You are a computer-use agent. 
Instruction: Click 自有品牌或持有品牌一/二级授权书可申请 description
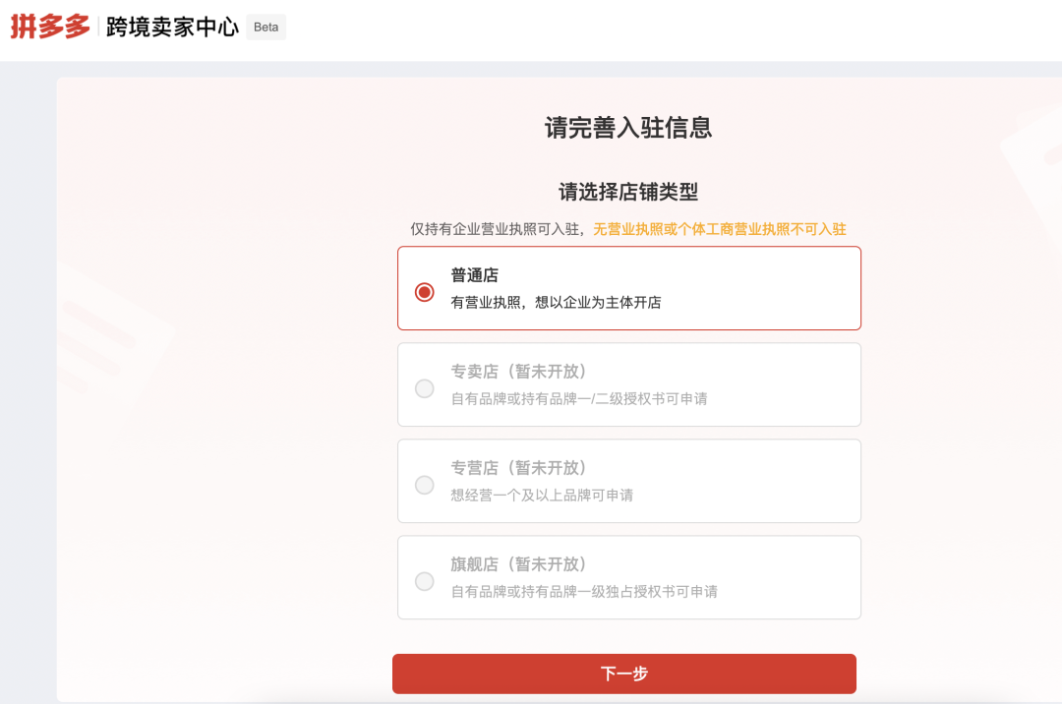click(x=579, y=399)
